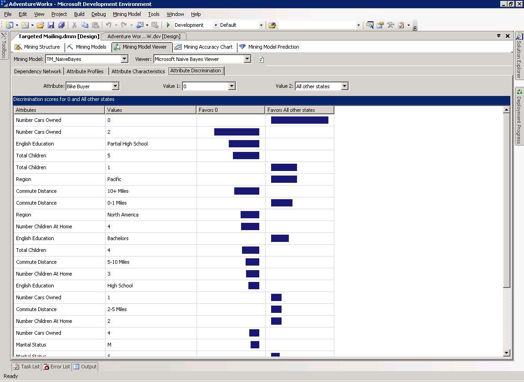Open the Mining Model menu
524x382 pixels.
126,14
